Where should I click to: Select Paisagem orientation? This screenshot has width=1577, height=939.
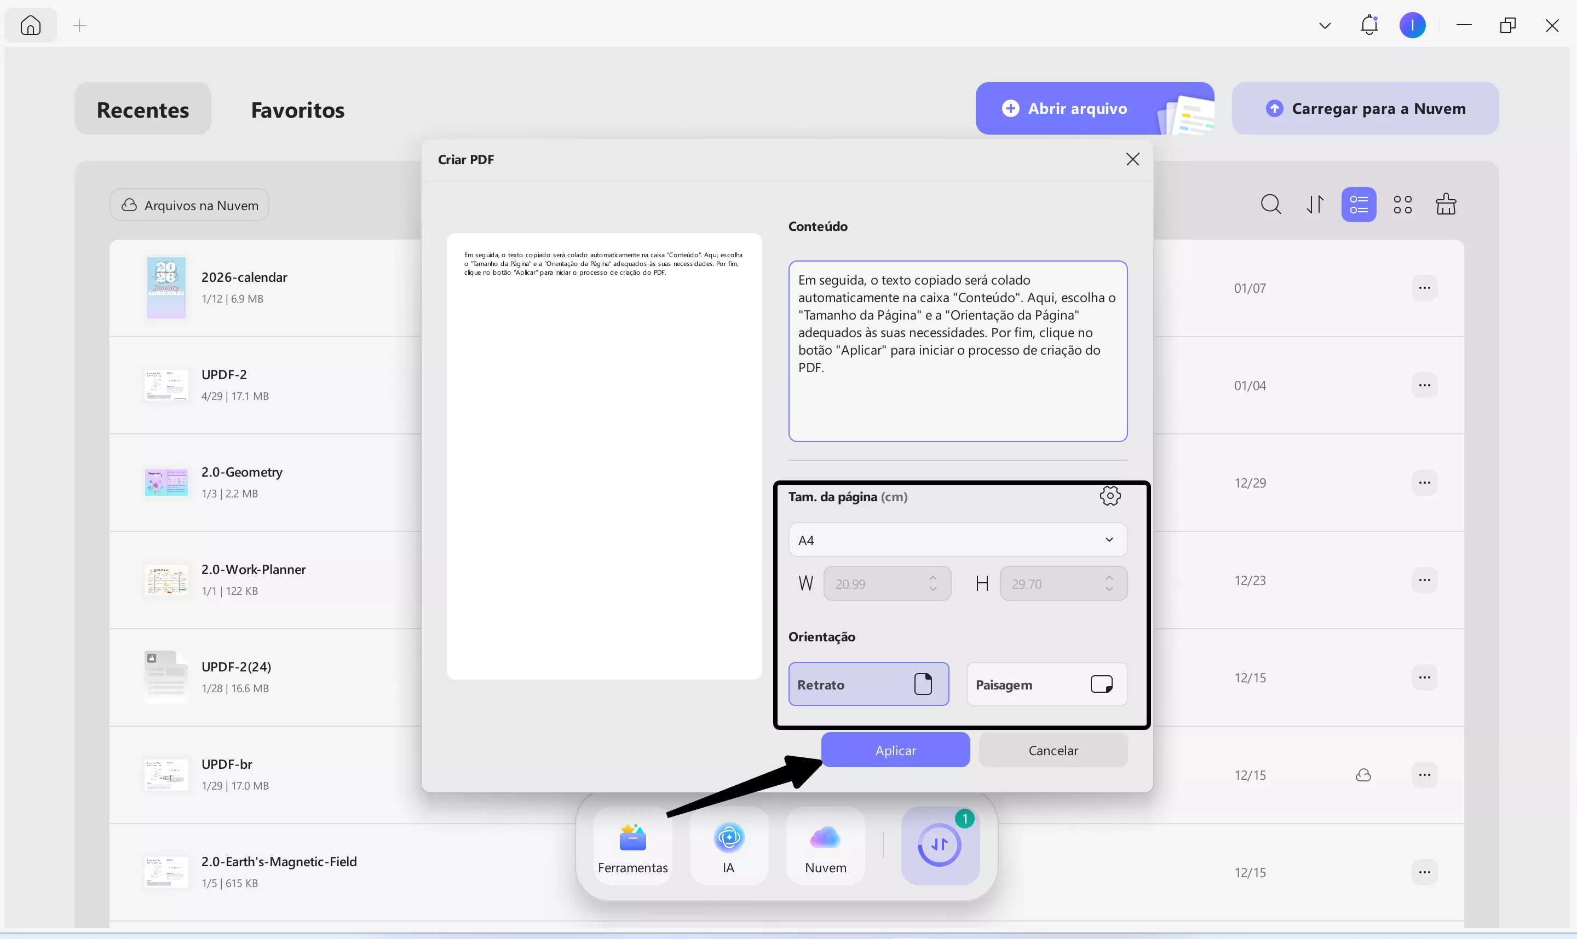tap(1046, 684)
